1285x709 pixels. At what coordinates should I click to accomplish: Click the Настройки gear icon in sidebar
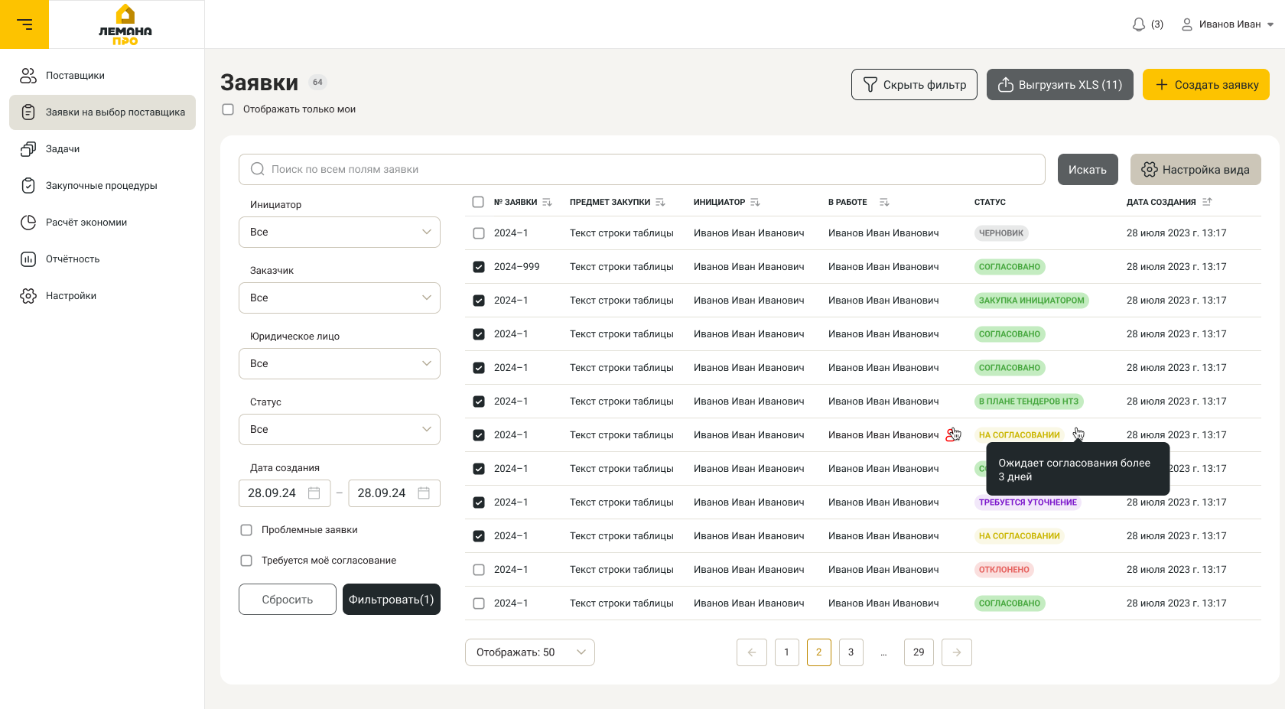click(28, 295)
